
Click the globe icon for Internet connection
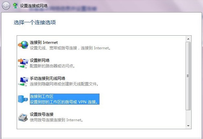(x=23, y=45)
